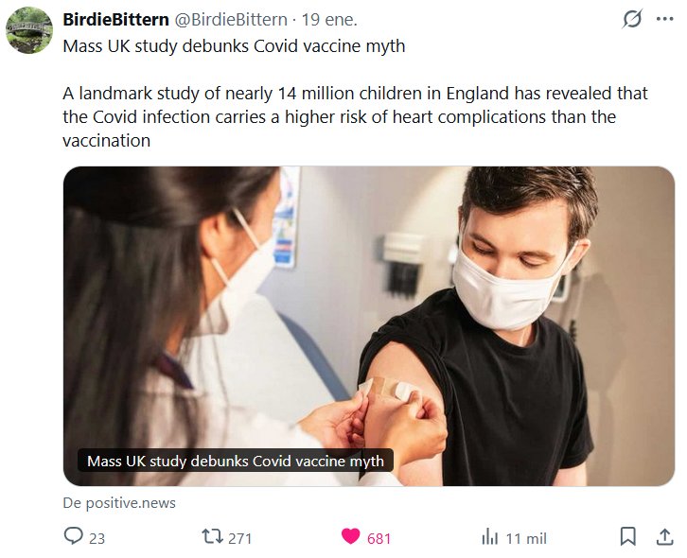The image size is (687, 558).
Task: Open the post's '19 ene.' timestamp
Action: coord(330,20)
